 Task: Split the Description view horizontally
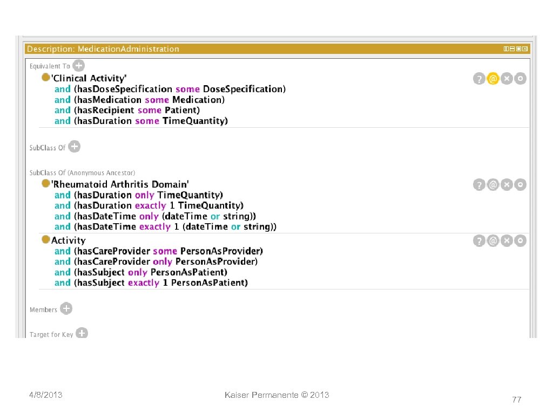click(512, 49)
